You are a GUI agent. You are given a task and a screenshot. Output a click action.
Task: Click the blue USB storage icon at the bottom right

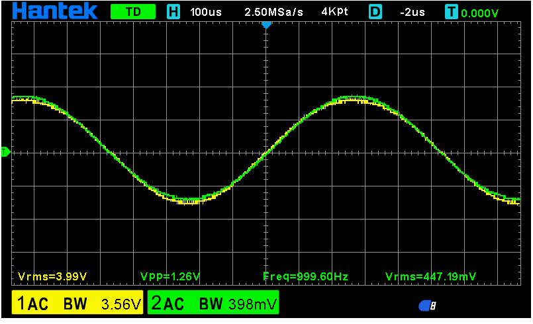pos(427,305)
